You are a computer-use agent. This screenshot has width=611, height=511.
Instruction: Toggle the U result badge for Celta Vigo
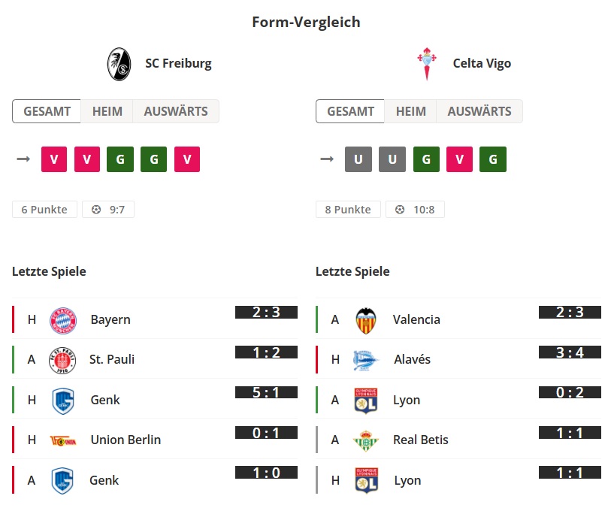pyautogui.click(x=358, y=159)
